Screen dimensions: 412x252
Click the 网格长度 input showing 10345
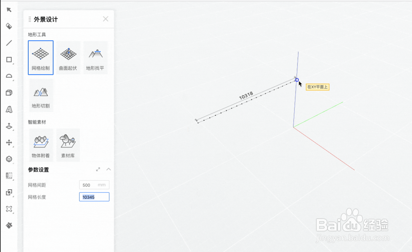(x=94, y=197)
